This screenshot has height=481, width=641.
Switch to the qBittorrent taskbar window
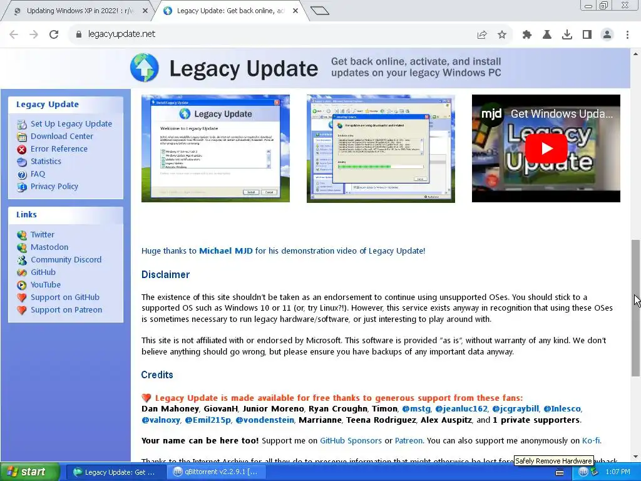point(215,472)
